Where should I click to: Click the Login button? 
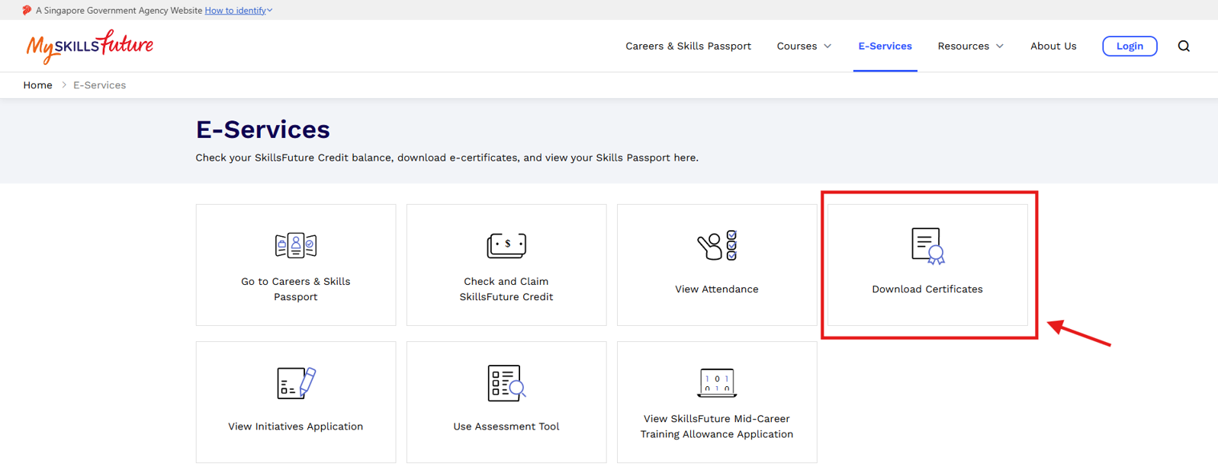coord(1130,46)
